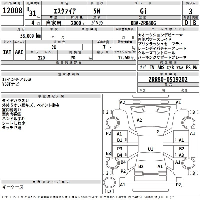
Task: Click the セールスポイント section header
Action: coord(168,29)
